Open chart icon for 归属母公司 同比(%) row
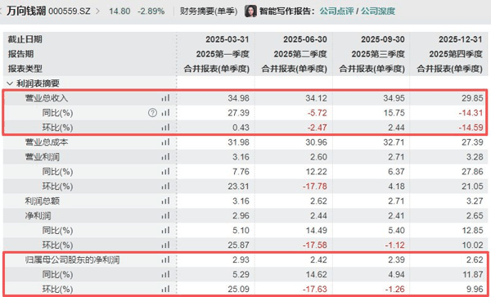The width and height of the screenshot is (491, 297). pyautogui.click(x=165, y=274)
